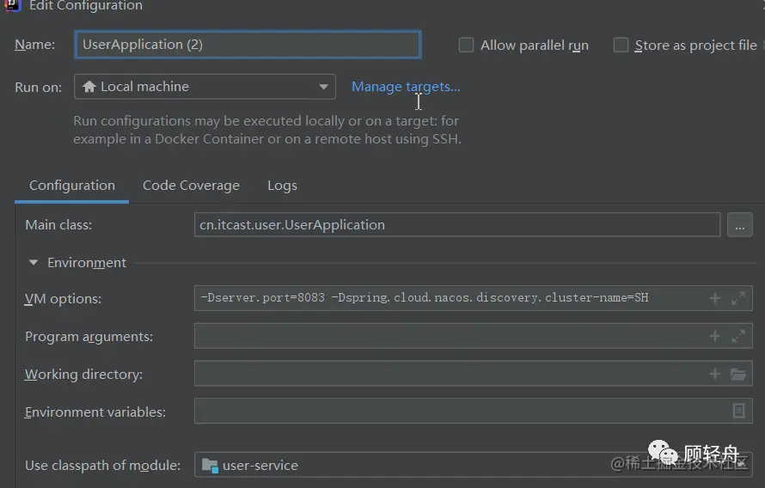Open Environment variables editor icon
This screenshot has width=765, height=488.
[738, 411]
